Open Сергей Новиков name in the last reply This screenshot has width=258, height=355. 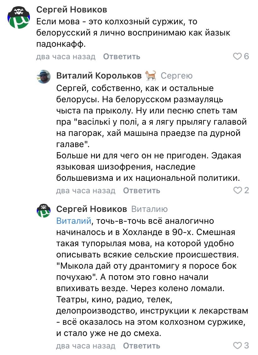[92, 209]
